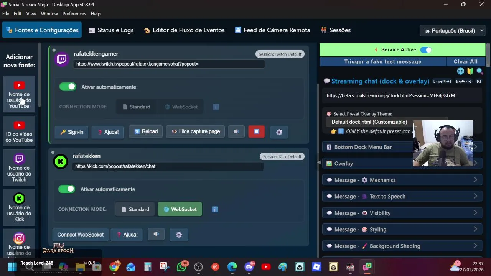Click the [copy link] link for Streaming chat
This screenshot has height=276, width=491.
point(442,81)
